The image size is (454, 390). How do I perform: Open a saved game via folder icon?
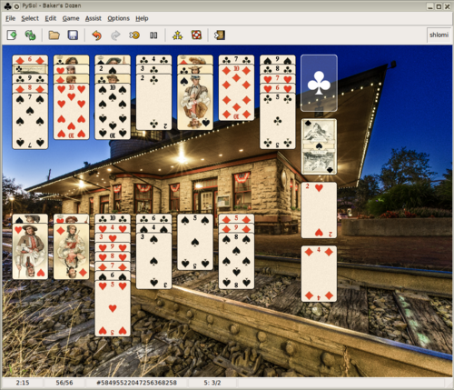click(54, 35)
